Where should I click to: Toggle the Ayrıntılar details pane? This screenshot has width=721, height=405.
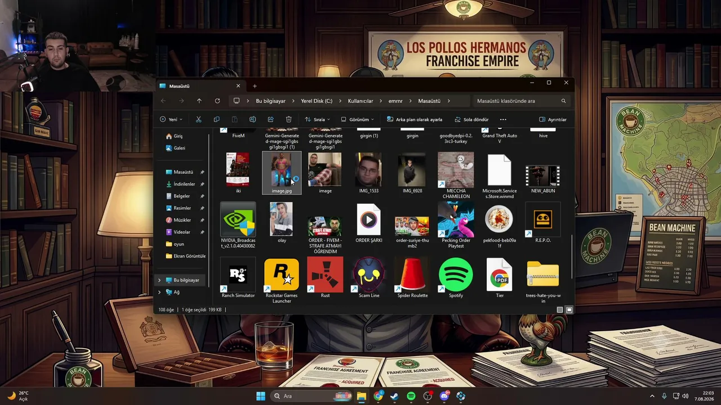(x=553, y=119)
